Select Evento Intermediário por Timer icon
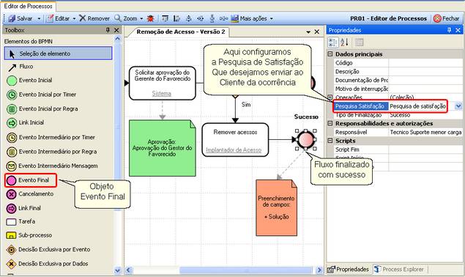This screenshot has width=465, height=277. (x=12, y=138)
